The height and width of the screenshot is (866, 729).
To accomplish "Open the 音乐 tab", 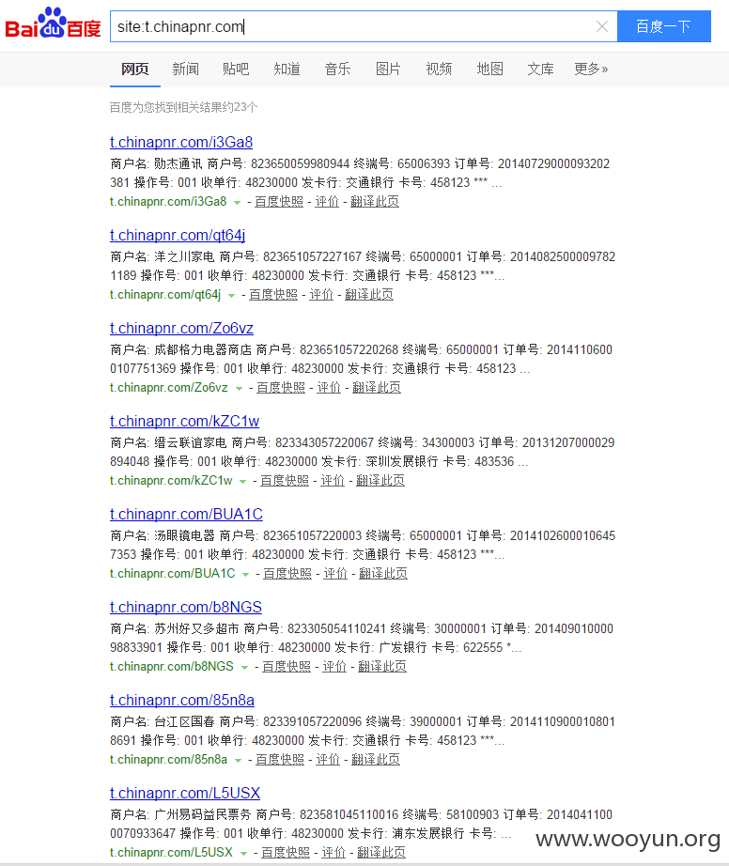I will pyautogui.click(x=337, y=70).
